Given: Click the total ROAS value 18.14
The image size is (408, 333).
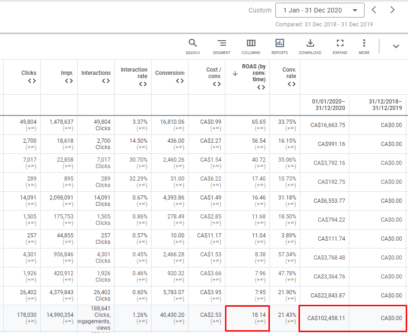Looking at the screenshot, I should tap(259, 315).
